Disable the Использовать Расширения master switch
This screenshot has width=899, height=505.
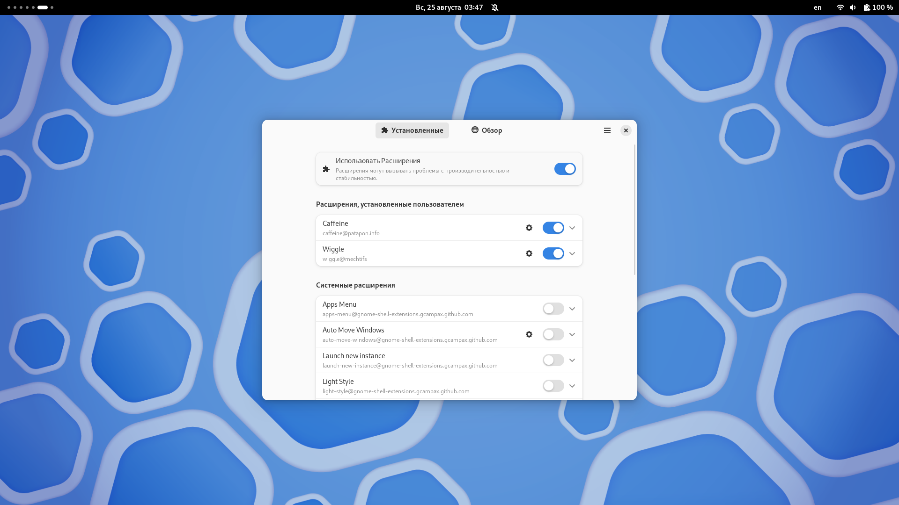click(x=565, y=169)
